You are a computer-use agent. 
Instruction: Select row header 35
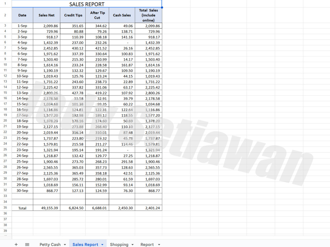(x=5, y=207)
